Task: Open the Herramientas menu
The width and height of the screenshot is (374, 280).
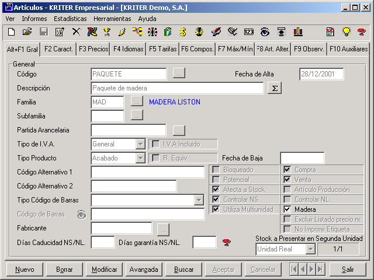Action: (112, 19)
